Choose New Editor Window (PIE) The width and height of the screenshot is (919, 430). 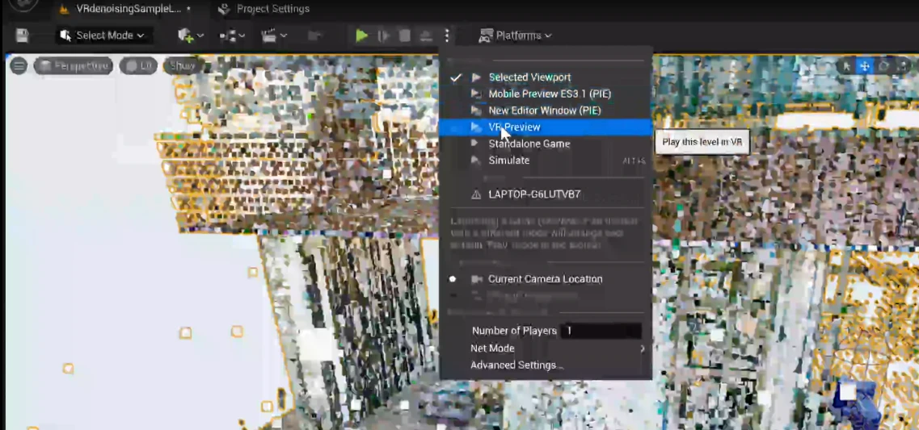point(545,111)
